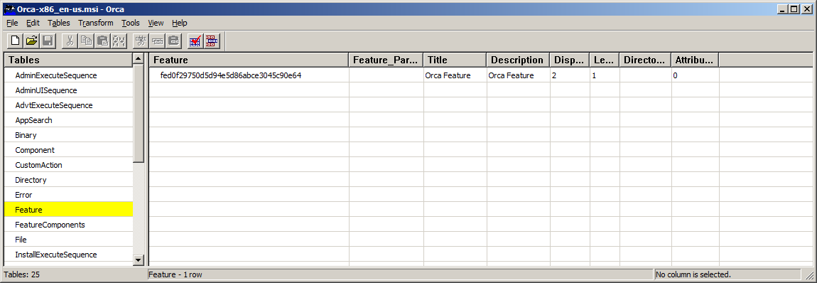Open the View menu
817x283 pixels.
pyautogui.click(x=156, y=23)
